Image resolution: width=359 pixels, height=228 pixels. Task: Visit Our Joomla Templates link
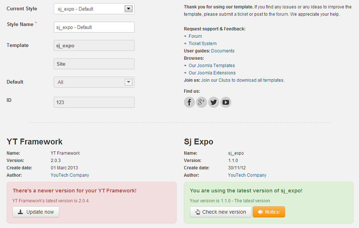pos(211,66)
